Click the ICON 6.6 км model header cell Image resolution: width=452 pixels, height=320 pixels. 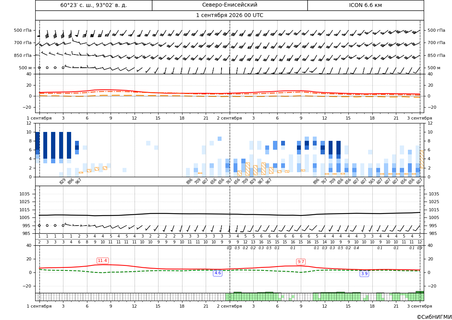365,5
